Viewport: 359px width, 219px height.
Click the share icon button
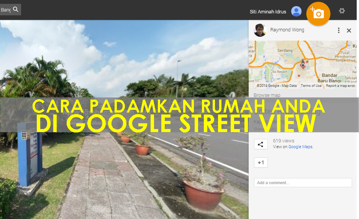[261, 144]
